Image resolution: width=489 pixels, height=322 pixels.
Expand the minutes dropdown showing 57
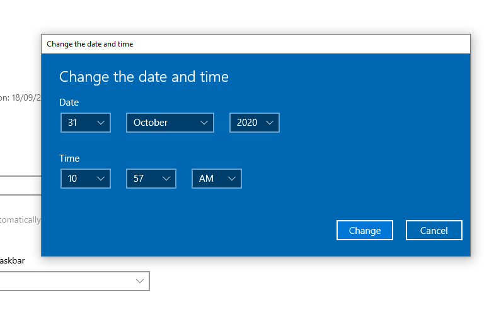pyautogui.click(x=151, y=179)
